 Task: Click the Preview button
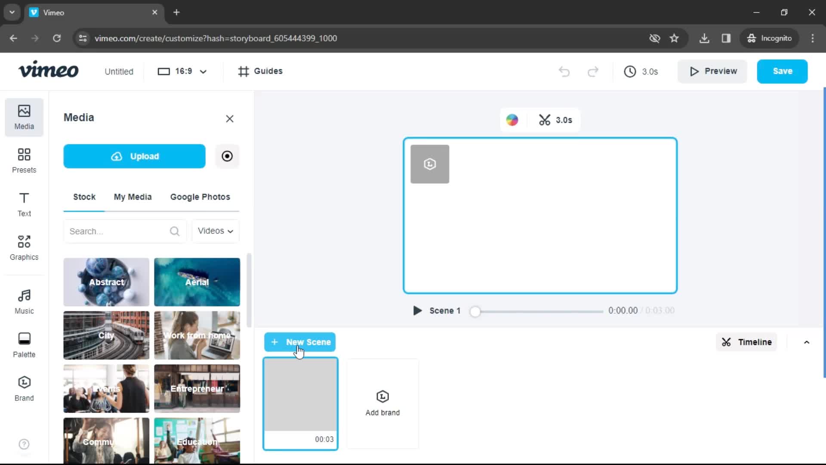pos(713,71)
